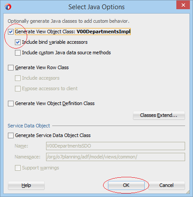This screenshot has height=197, width=193.
Task: Close the Select Java Options dialog
Action: (183, 5)
